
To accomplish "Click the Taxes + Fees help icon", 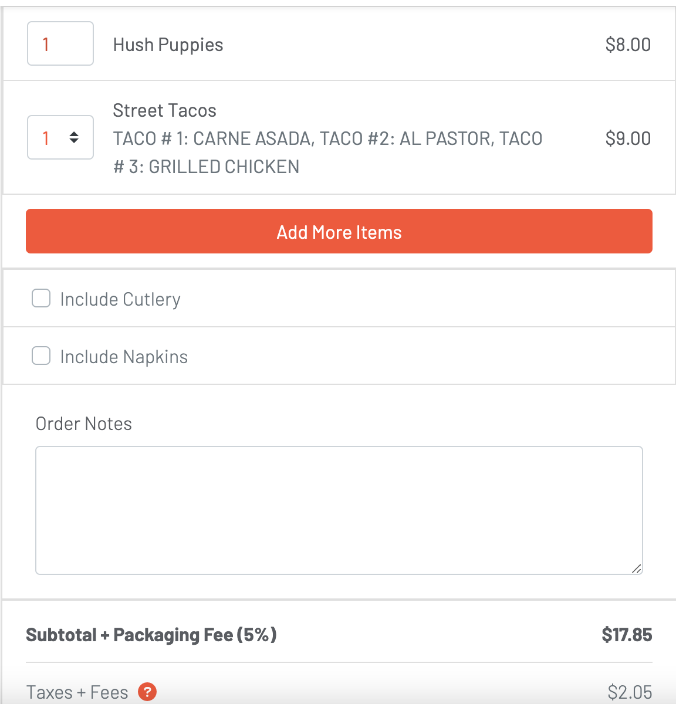I will coord(147,692).
